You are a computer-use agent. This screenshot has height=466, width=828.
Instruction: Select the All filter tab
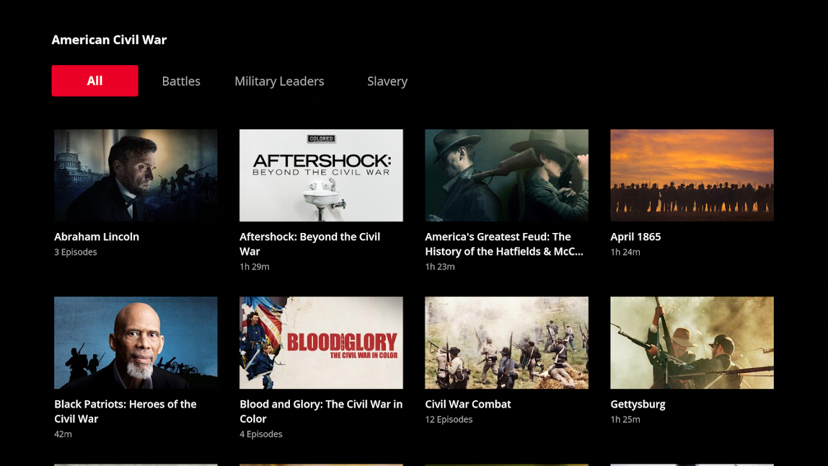click(x=95, y=81)
